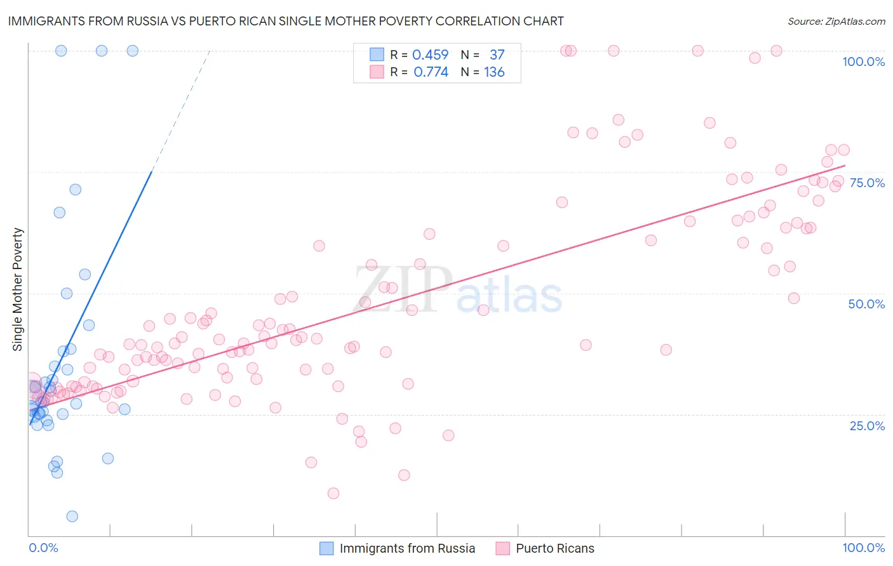Click the 50.0% y-axis label
Screen dimensions: 893x566
tap(867, 304)
